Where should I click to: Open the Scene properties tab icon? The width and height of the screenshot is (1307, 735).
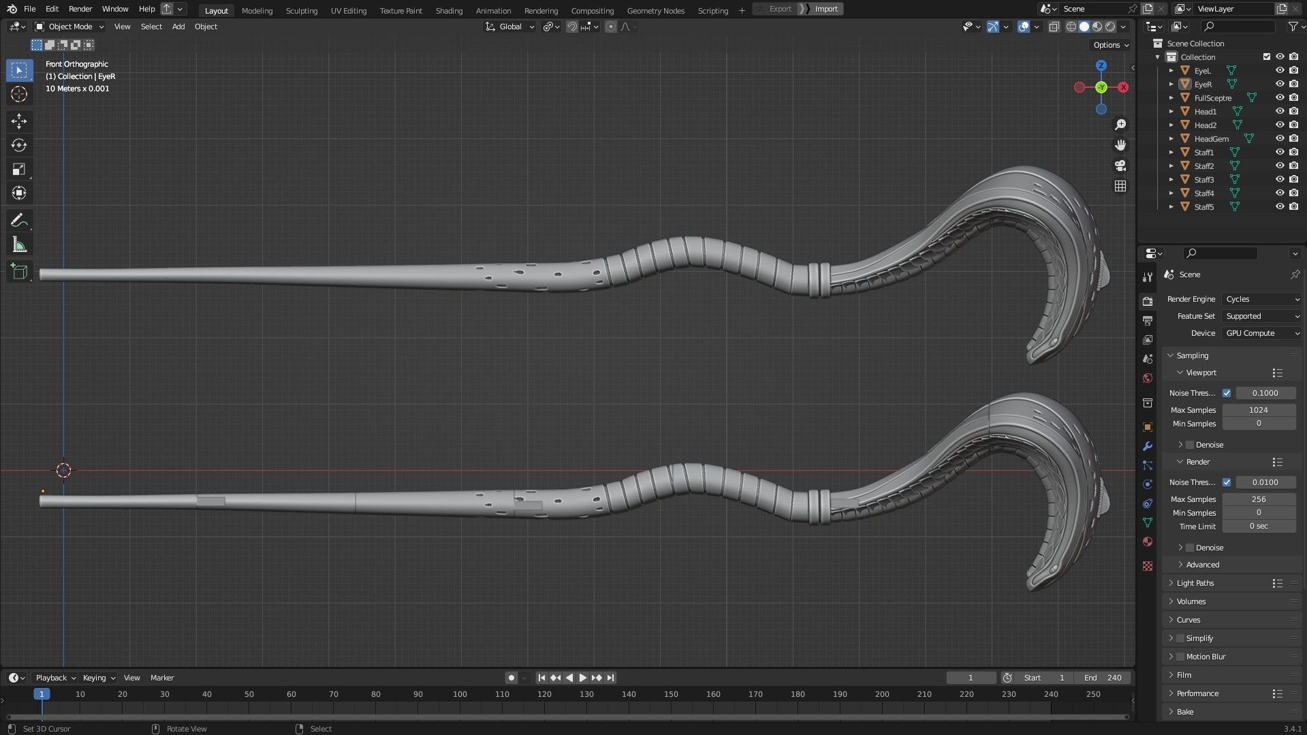click(1148, 358)
